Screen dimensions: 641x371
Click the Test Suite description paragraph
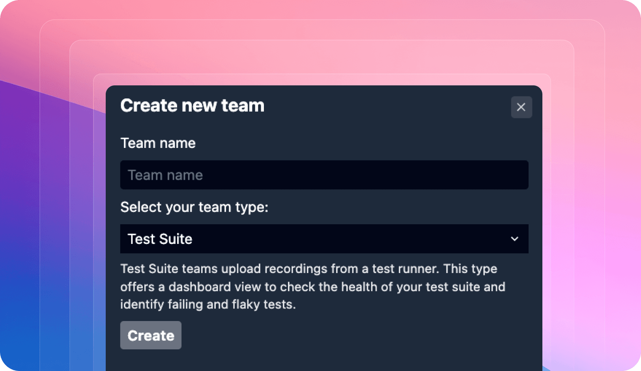[312, 287]
